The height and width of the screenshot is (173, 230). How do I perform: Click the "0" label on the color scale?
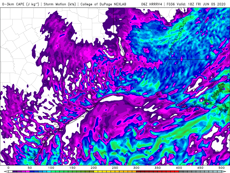[8, 168]
